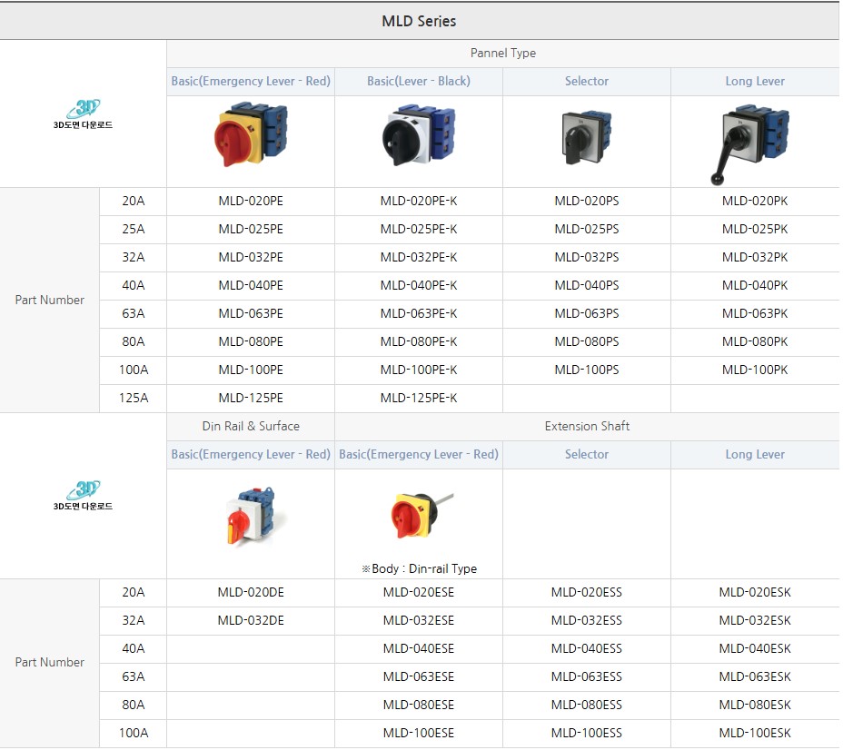The image size is (843, 750).
Task: Click the 3D drawing download icon beside Pannel Type
Action: pyautogui.click(x=83, y=114)
